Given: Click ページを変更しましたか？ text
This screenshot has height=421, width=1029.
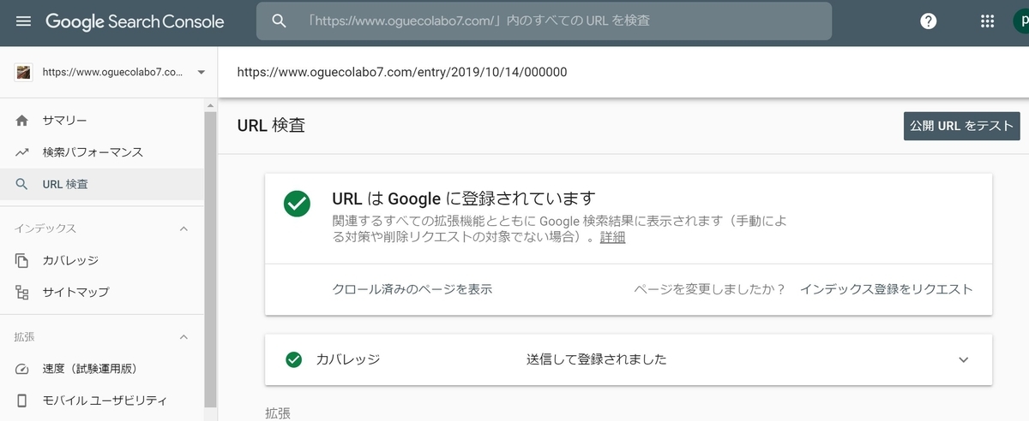Looking at the screenshot, I should pyautogui.click(x=710, y=289).
